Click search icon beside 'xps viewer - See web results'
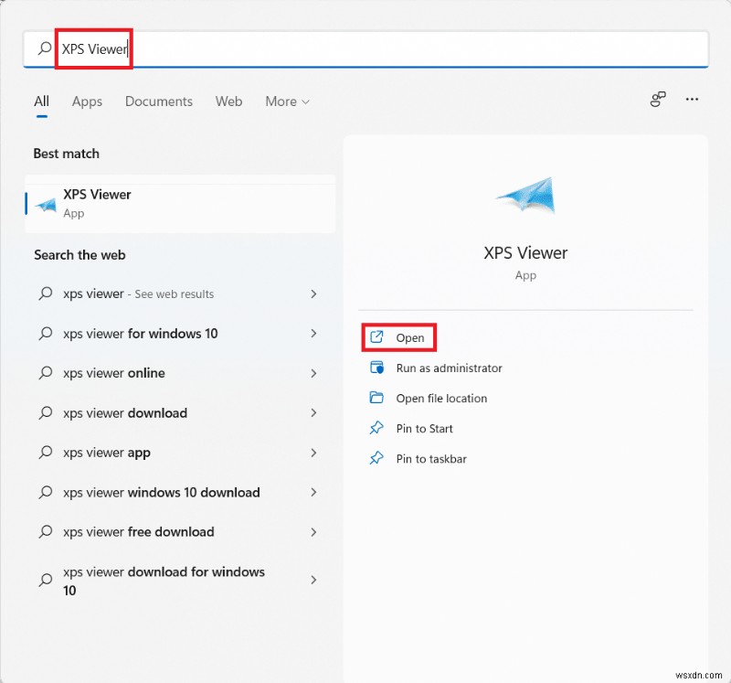Image resolution: width=731 pixels, height=683 pixels. pyautogui.click(x=45, y=293)
